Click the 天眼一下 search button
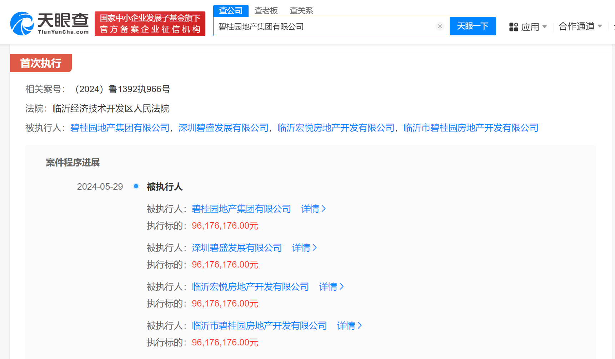 472,26
